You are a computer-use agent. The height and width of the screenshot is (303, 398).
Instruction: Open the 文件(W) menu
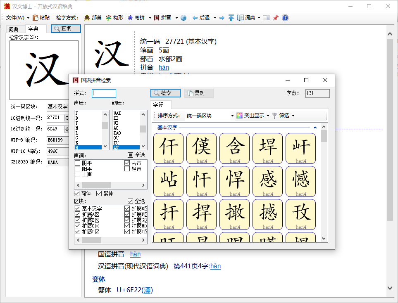click(x=17, y=18)
